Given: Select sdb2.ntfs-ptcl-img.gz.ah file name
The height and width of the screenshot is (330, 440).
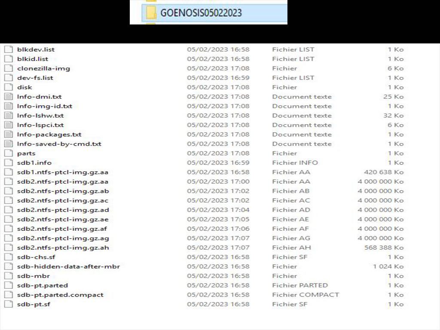Looking at the screenshot, I should 63,247.
